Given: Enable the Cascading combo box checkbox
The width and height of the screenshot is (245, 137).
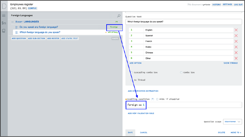Looking at the screenshot, I should pyautogui.click(x=132, y=72).
